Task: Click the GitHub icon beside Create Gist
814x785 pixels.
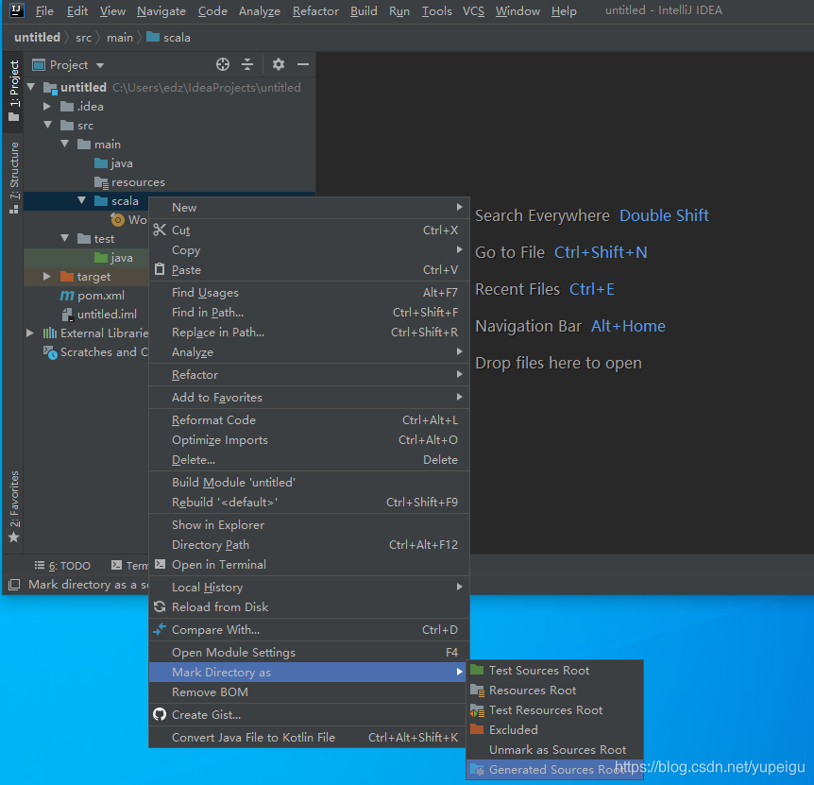Action: 160,714
